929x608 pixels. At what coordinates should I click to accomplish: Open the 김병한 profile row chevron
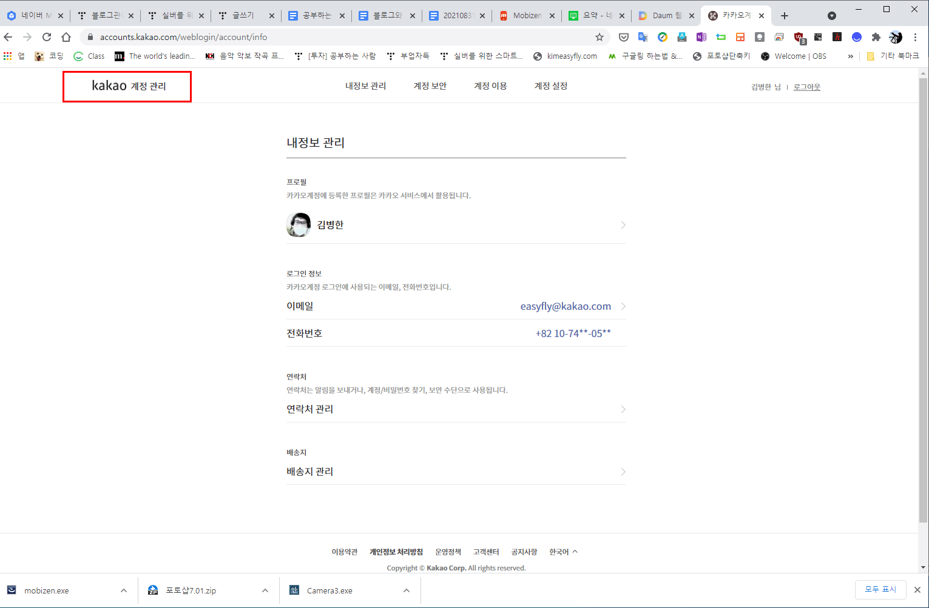[623, 225]
